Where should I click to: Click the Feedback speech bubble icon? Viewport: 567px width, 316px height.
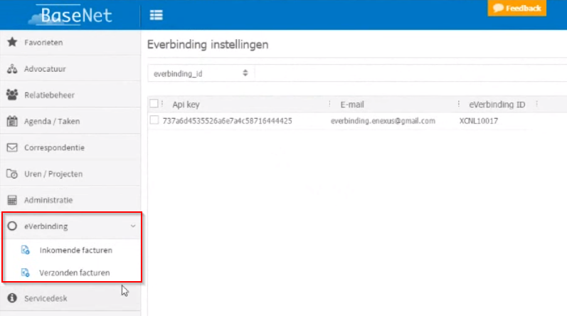point(498,8)
